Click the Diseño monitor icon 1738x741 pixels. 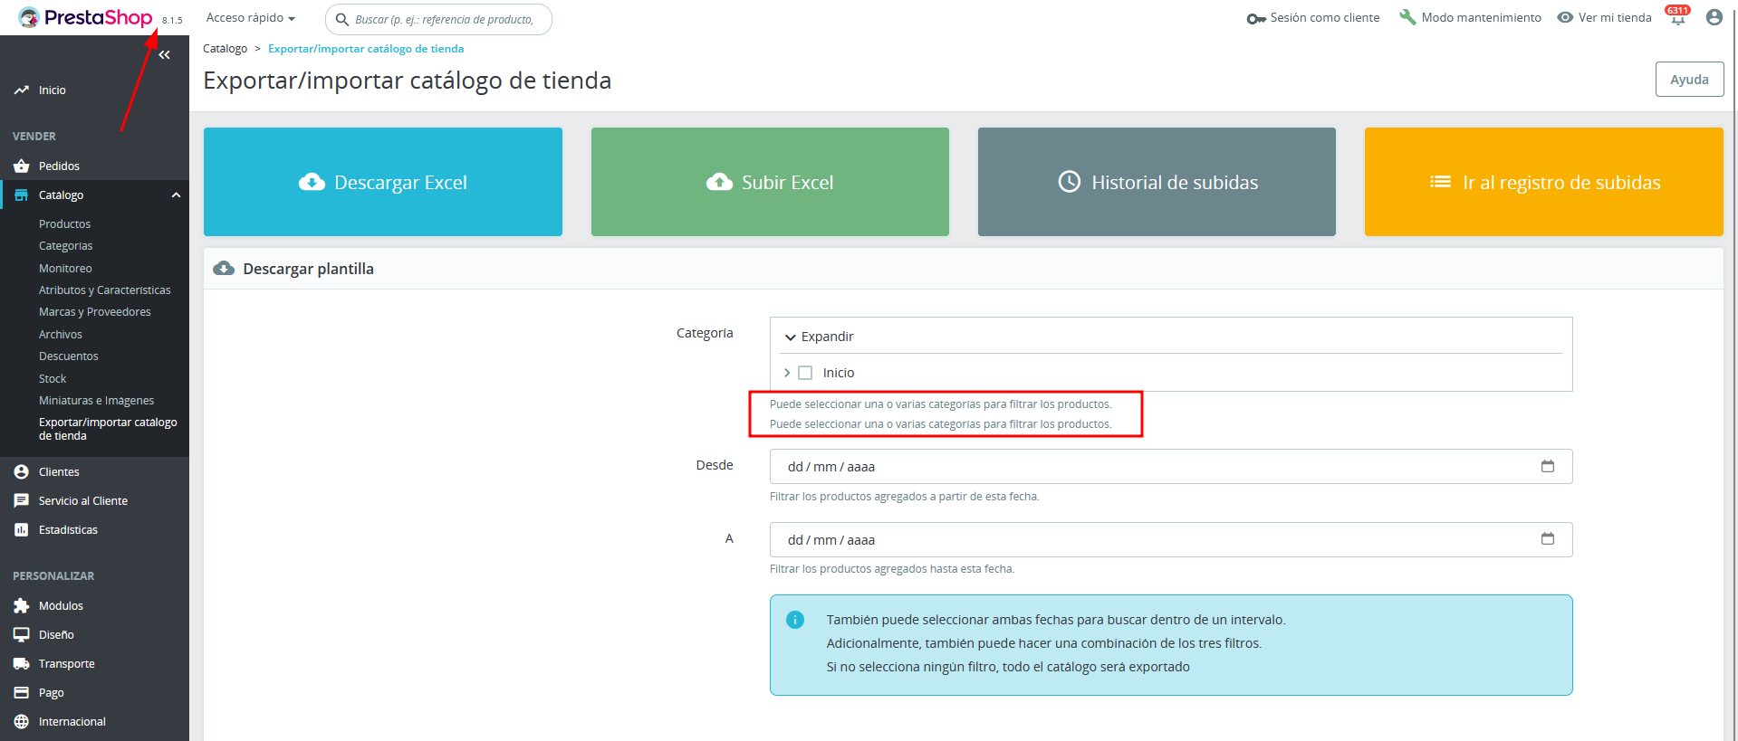(22, 635)
